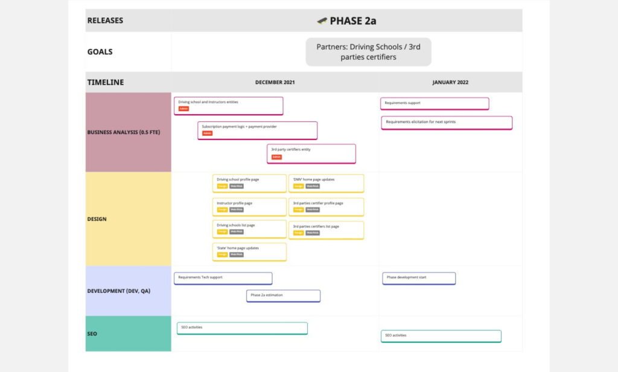
Task: Select the DECEMBER 2021 timeline column header
Action: [x=275, y=82]
